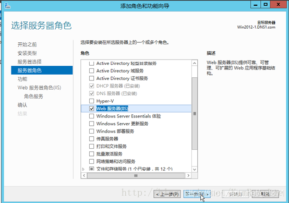
Task: Check Active Directory 证书服务 checkbox
Action: click(x=91, y=78)
